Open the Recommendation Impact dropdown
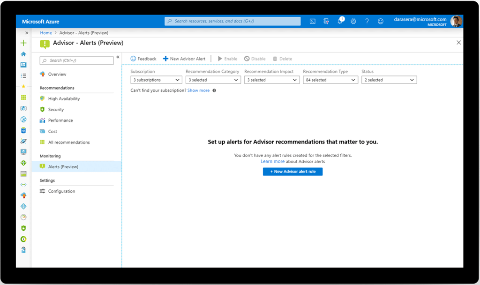Viewport: 480px width, 285px height. click(272, 80)
